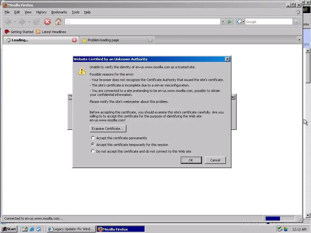This screenshot has height=233, width=311.
Task: Go to the Home page icon
Action: [58, 22]
